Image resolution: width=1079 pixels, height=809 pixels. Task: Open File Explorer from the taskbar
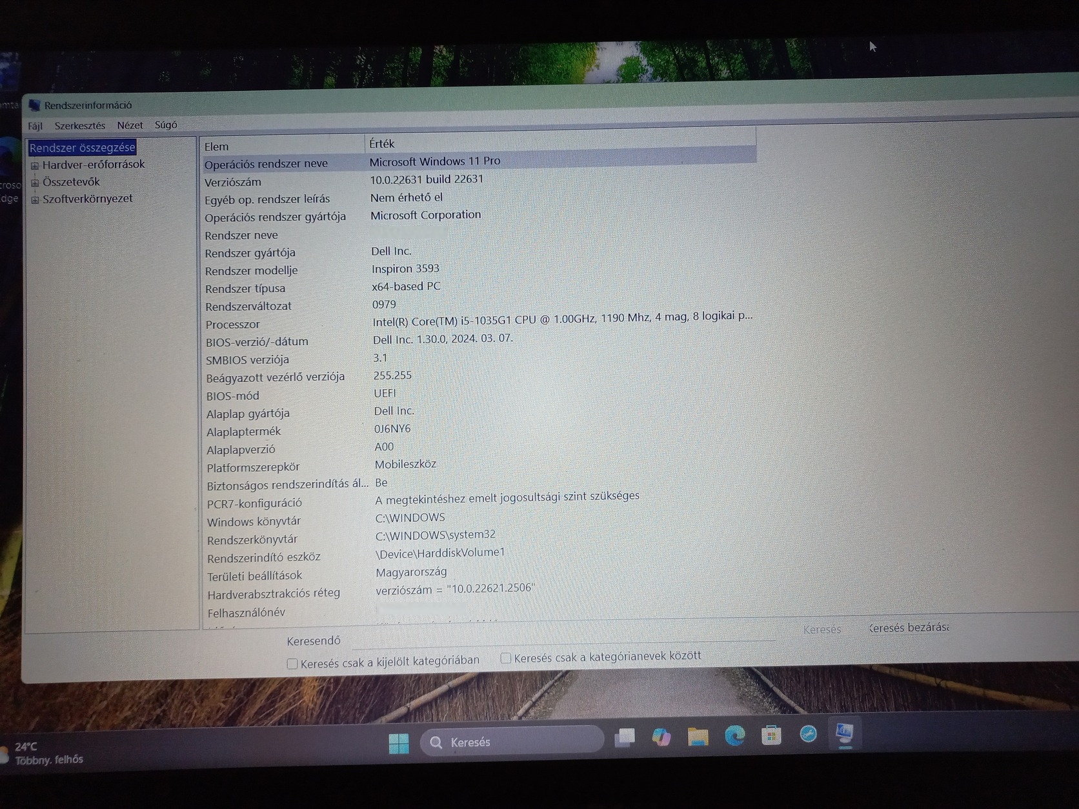pos(698,735)
